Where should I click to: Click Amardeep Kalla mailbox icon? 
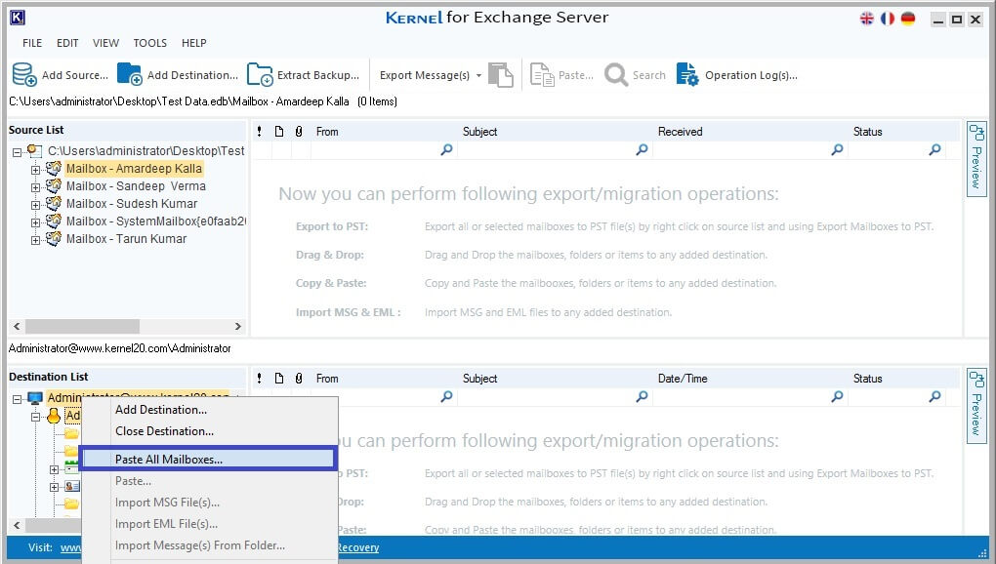point(54,168)
